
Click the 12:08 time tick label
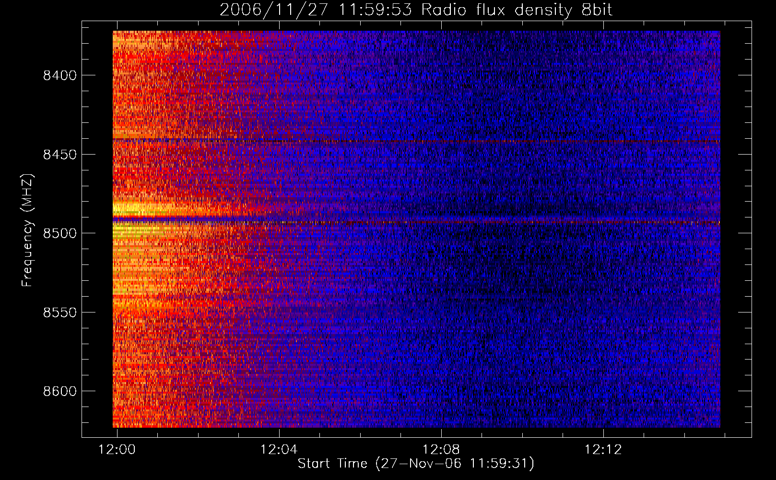coord(441,450)
